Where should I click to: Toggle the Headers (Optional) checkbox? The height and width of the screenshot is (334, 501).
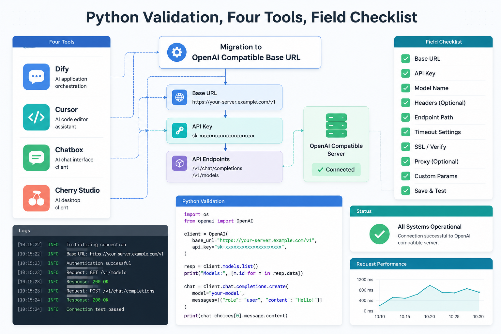click(405, 103)
